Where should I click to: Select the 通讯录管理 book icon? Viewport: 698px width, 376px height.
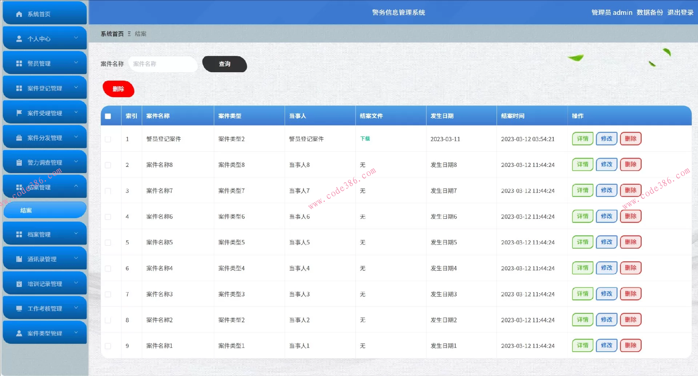19,258
